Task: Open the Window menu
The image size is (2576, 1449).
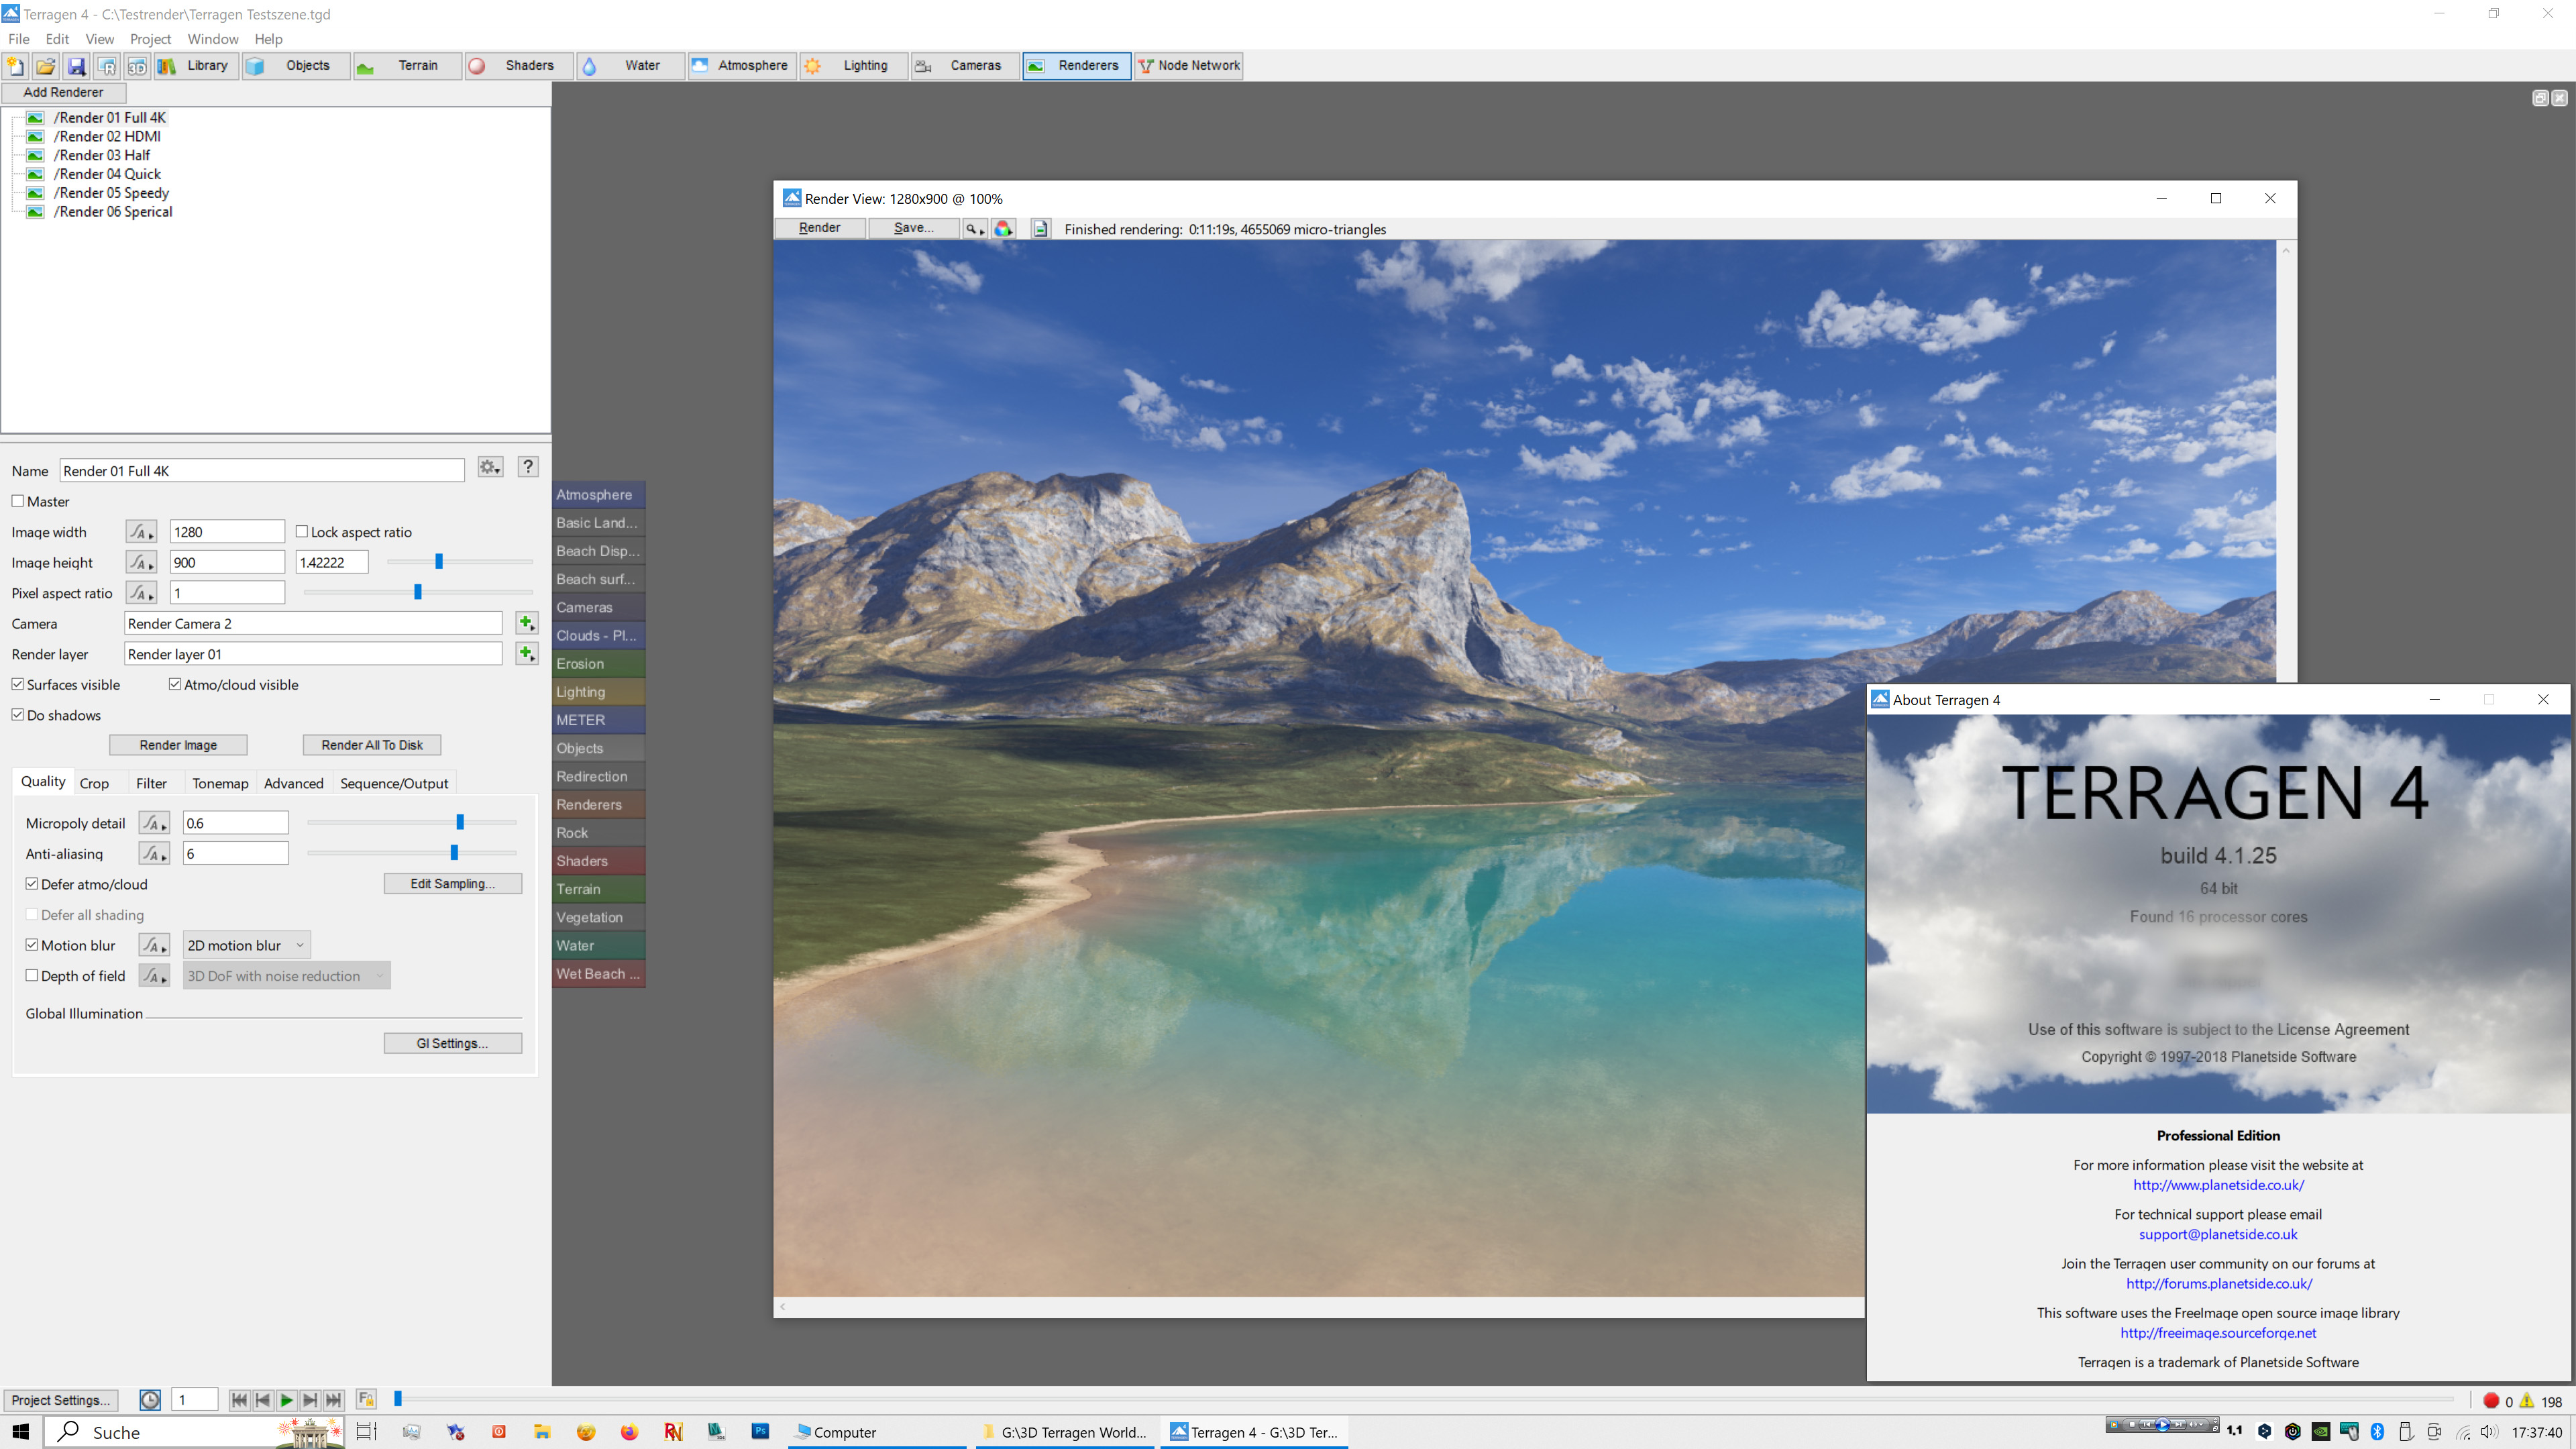Action: [213, 39]
